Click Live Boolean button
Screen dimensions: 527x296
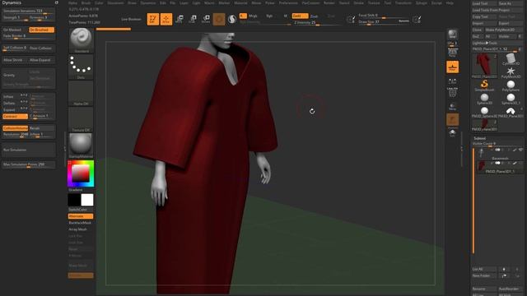click(x=131, y=19)
